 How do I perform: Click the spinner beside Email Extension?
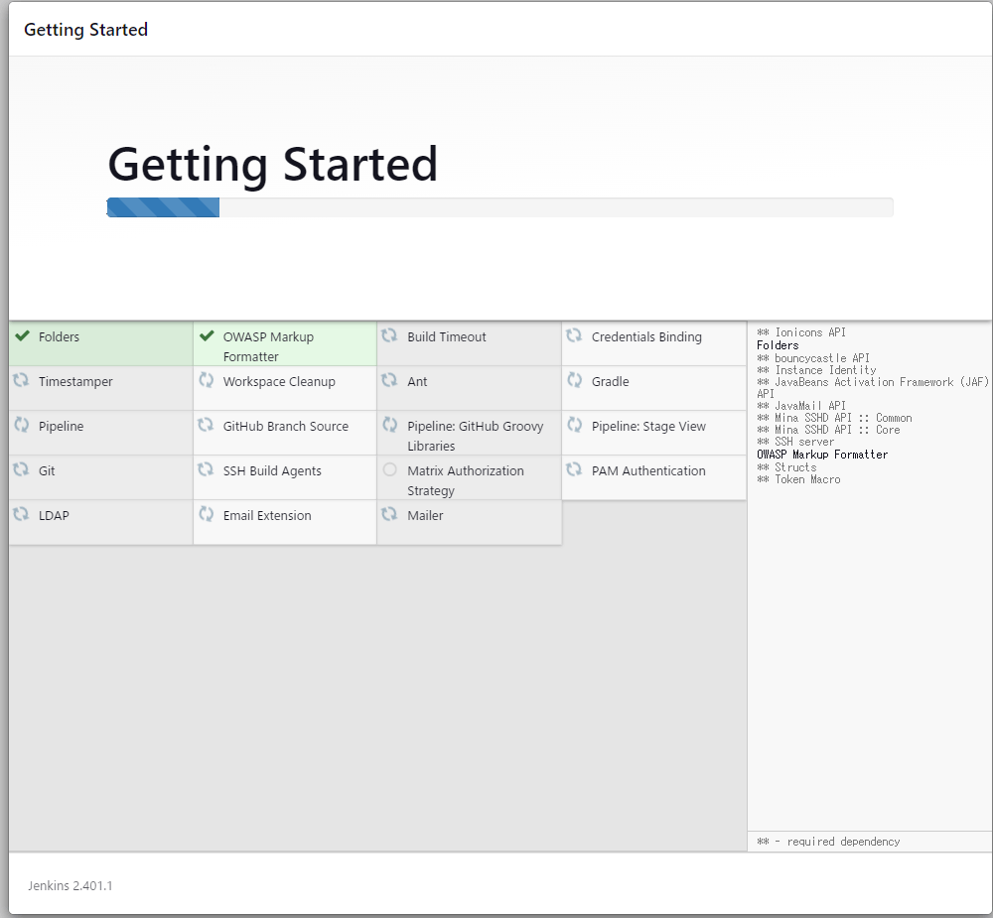(206, 514)
